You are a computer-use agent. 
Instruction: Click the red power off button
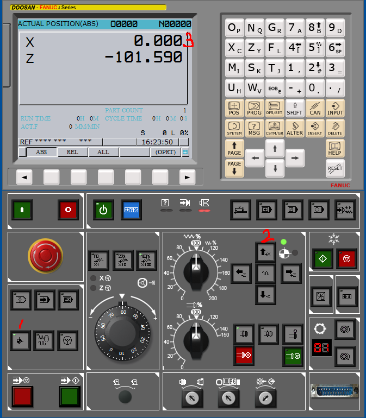[68, 210]
